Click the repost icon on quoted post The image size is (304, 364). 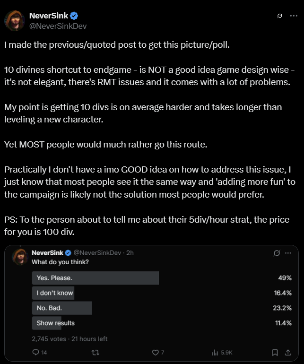96,353
